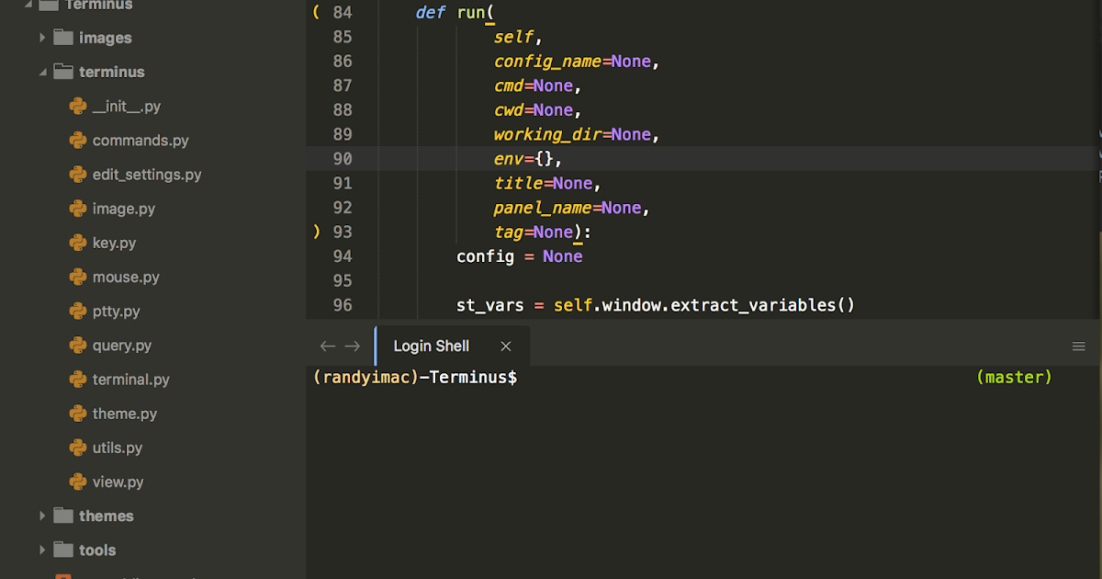Viewport: 1102px width, 579px height.
Task: Open view.py in the sidebar
Action: (x=118, y=482)
